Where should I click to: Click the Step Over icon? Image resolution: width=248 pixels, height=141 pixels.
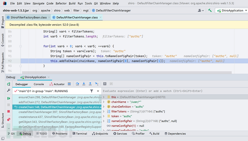(77, 84)
